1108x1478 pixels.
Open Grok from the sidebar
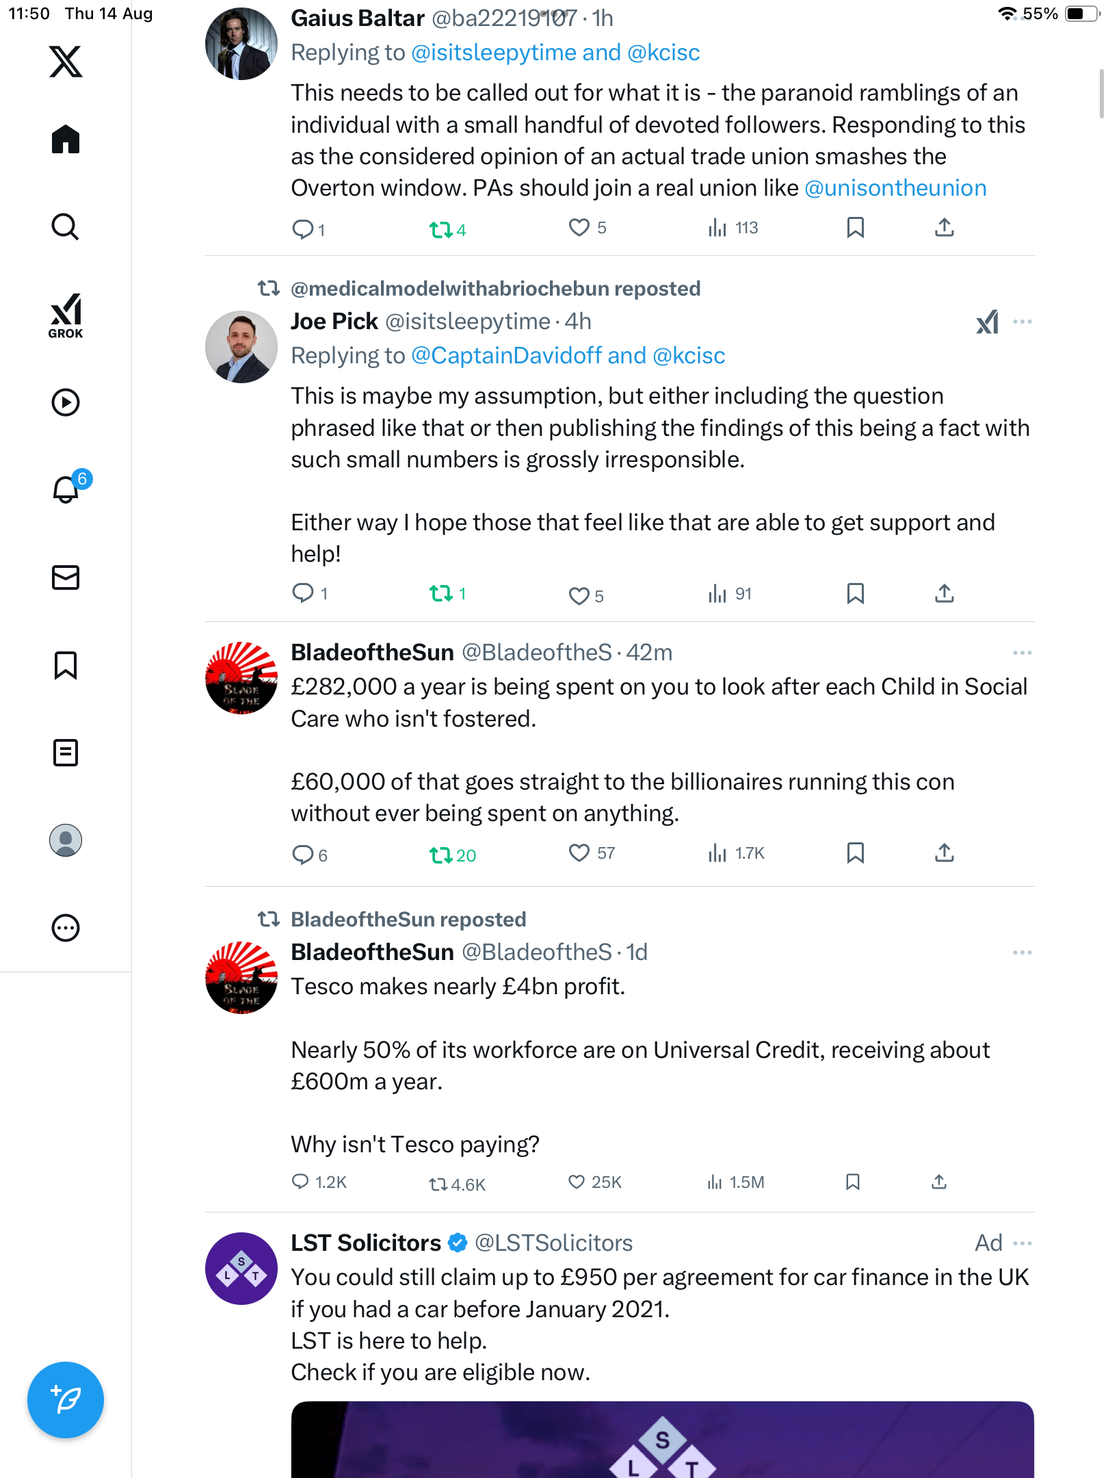(66, 315)
